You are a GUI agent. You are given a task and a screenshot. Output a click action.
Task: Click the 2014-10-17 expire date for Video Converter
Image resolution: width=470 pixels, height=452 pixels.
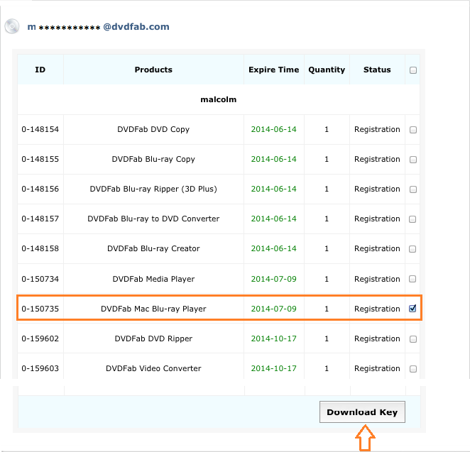pyautogui.click(x=273, y=368)
